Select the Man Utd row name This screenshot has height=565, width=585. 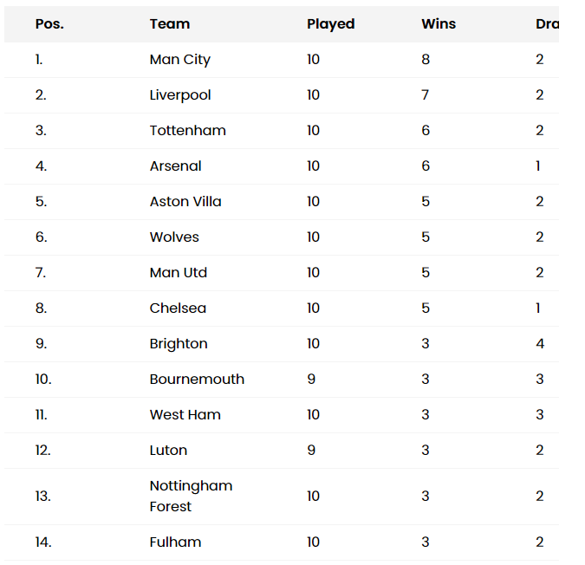[179, 273]
